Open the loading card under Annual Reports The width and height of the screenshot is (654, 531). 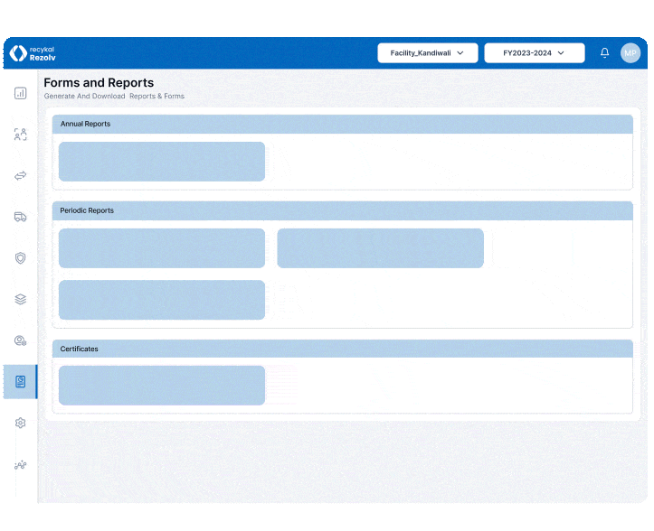coord(162,162)
